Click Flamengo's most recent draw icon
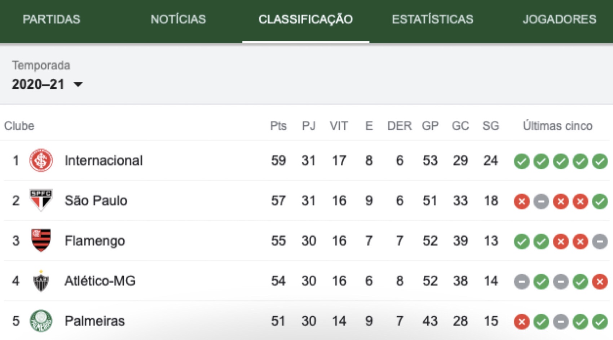Screen dimensions: 613x340 pyautogui.click(x=600, y=241)
